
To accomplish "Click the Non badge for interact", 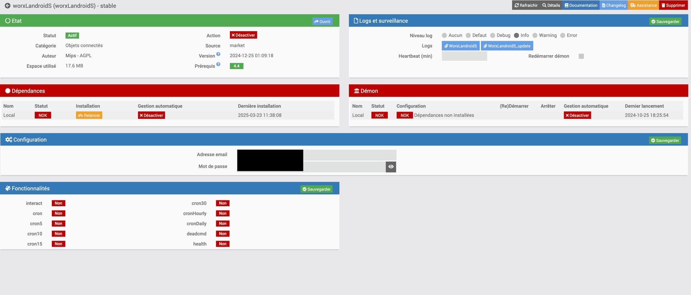I will [x=58, y=203].
